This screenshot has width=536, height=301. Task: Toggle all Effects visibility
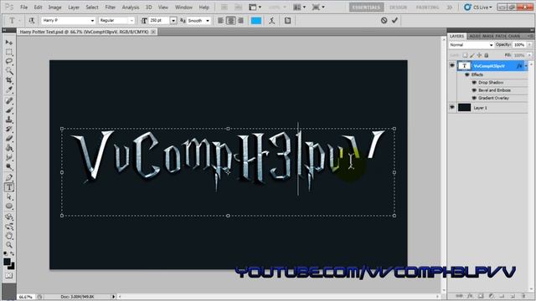point(467,74)
